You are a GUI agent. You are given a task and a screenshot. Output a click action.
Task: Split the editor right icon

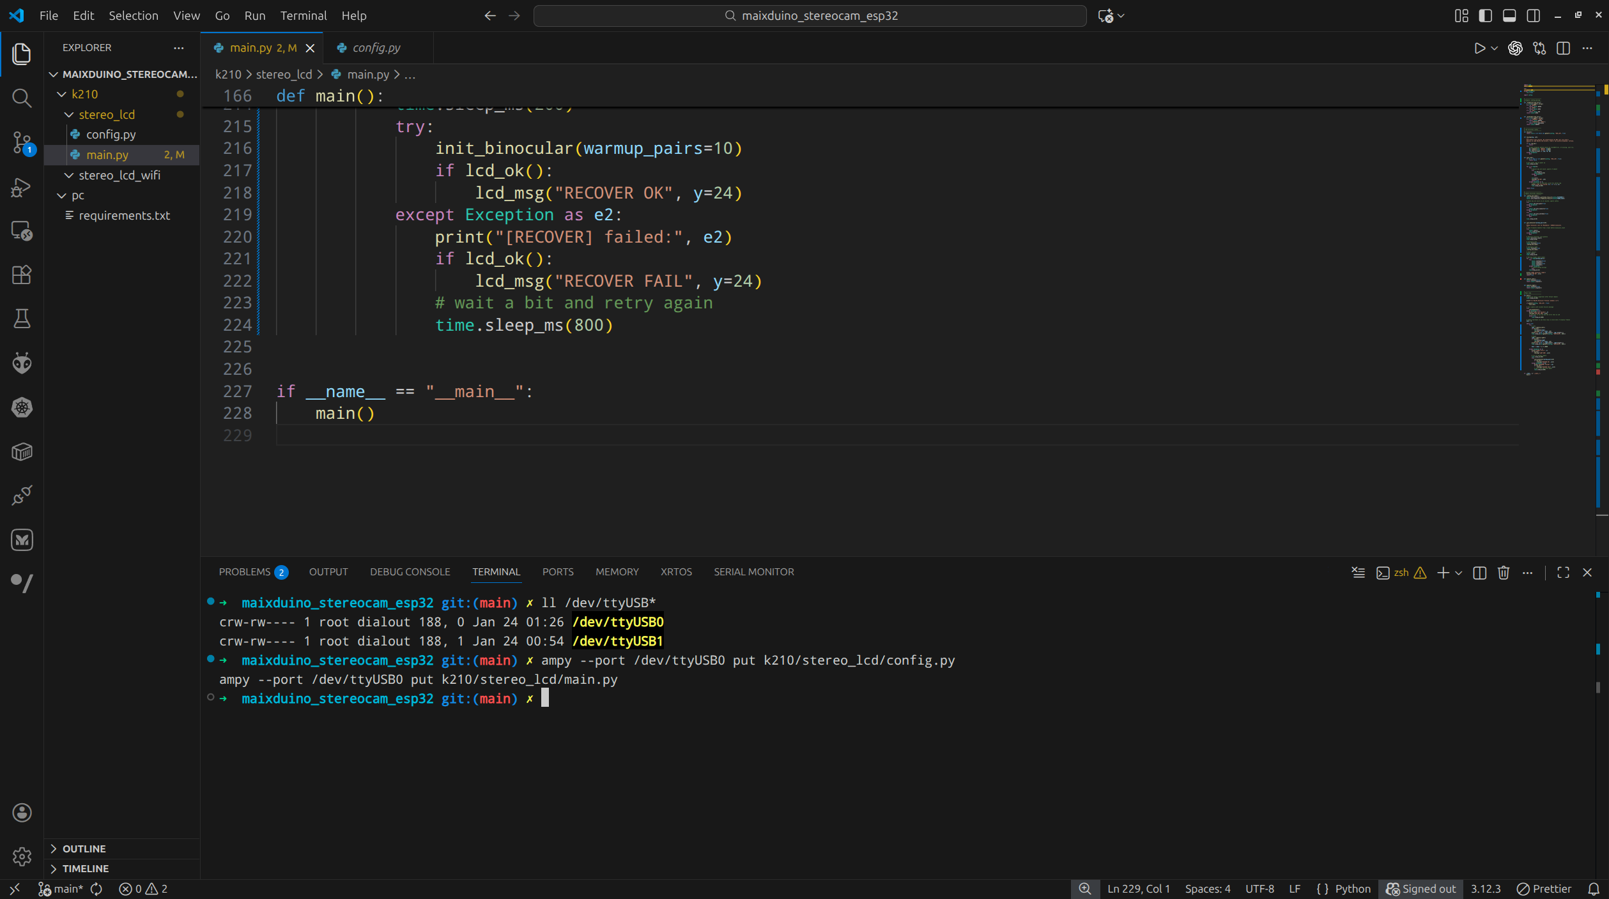click(x=1563, y=49)
